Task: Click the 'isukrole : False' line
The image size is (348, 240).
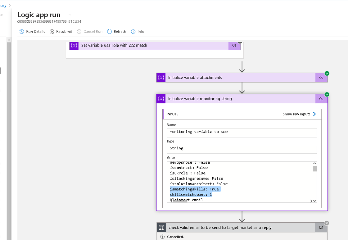Action: click(x=187, y=173)
